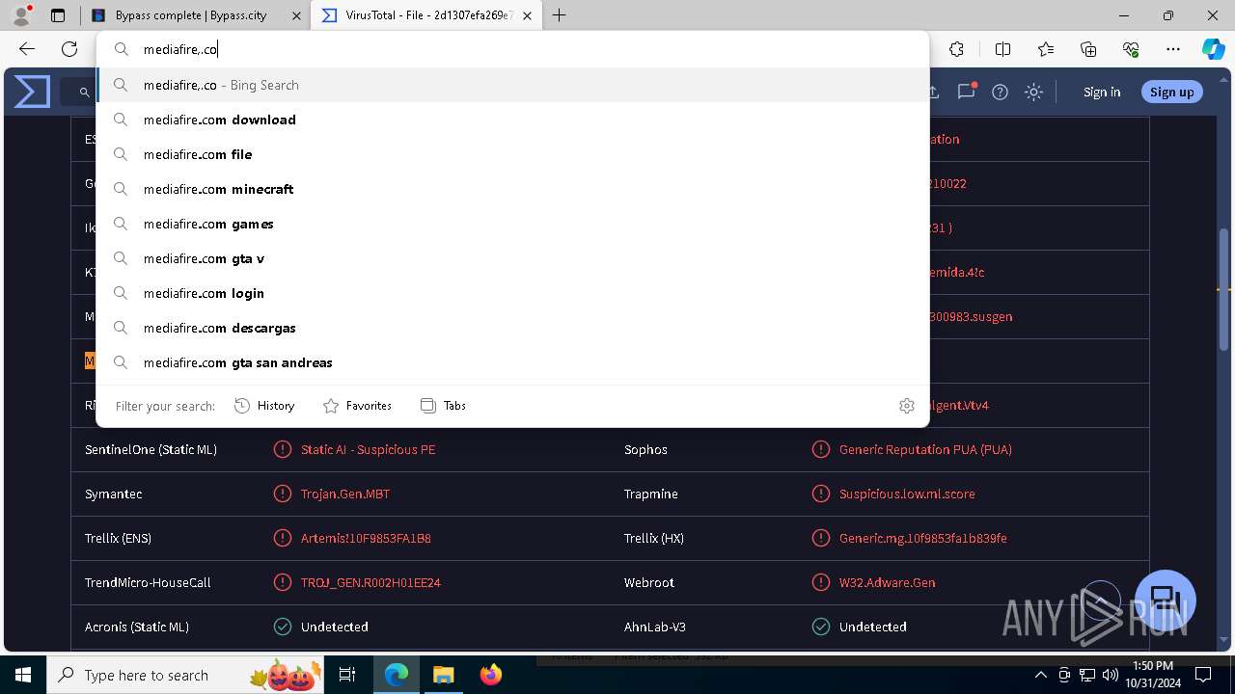This screenshot has height=694, width=1235.
Task: Click Acronis (Static ML) vendor name
Action: [137, 627]
